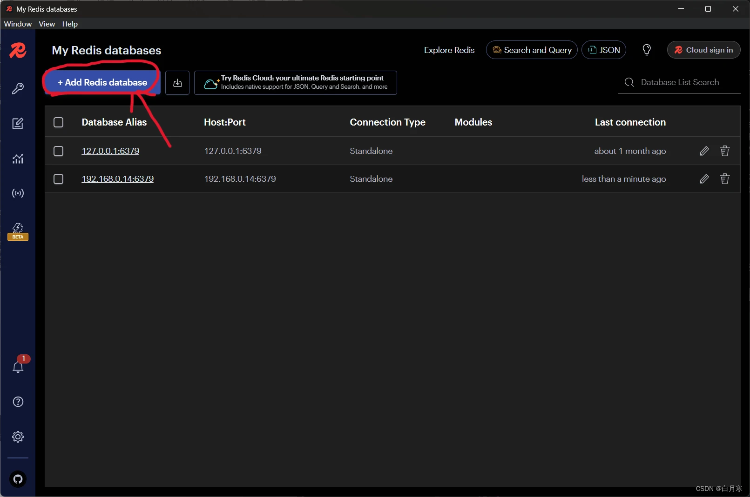Click the 'about 1 month ago' cell
Image resolution: width=750 pixels, height=497 pixels.
(630, 151)
